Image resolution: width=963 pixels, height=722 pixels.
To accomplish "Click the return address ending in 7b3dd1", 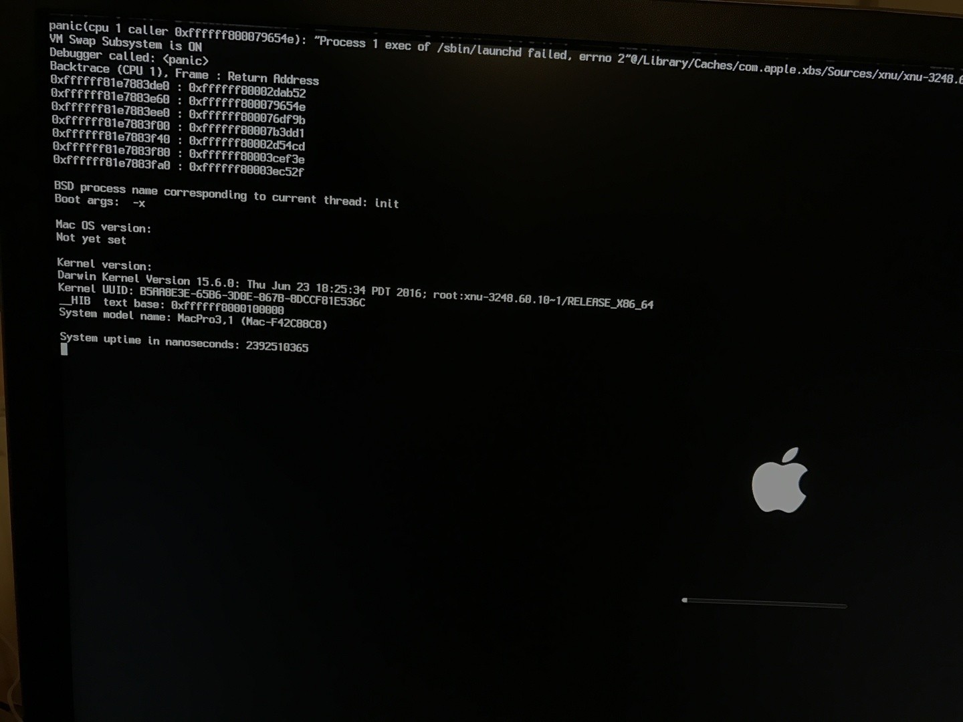I will tap(247, 130).
